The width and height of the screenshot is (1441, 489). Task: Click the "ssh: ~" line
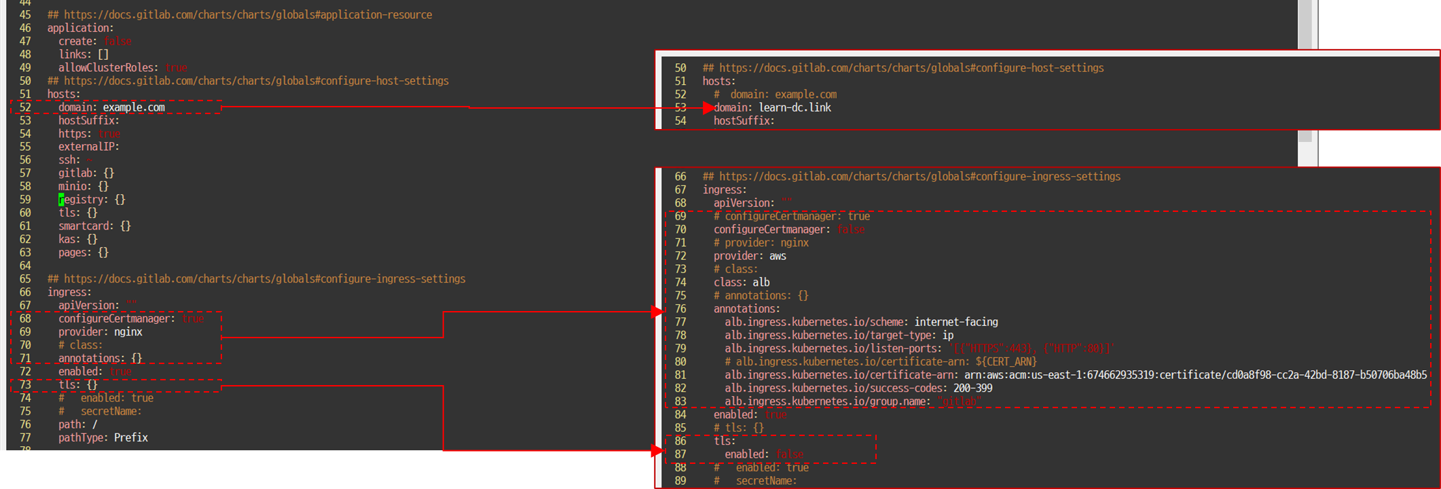76,160
